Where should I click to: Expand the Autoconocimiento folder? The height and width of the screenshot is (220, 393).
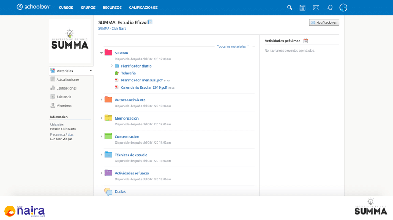tap(101, 100)
